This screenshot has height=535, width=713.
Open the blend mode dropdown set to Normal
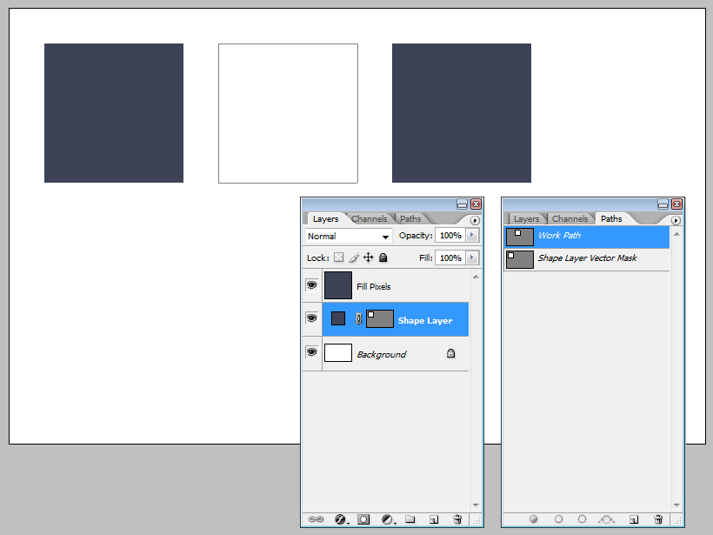(x=348, y=236)
